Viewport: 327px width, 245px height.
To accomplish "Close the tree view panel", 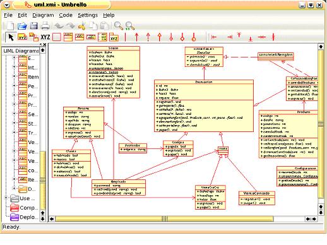I will click(44, 44).
